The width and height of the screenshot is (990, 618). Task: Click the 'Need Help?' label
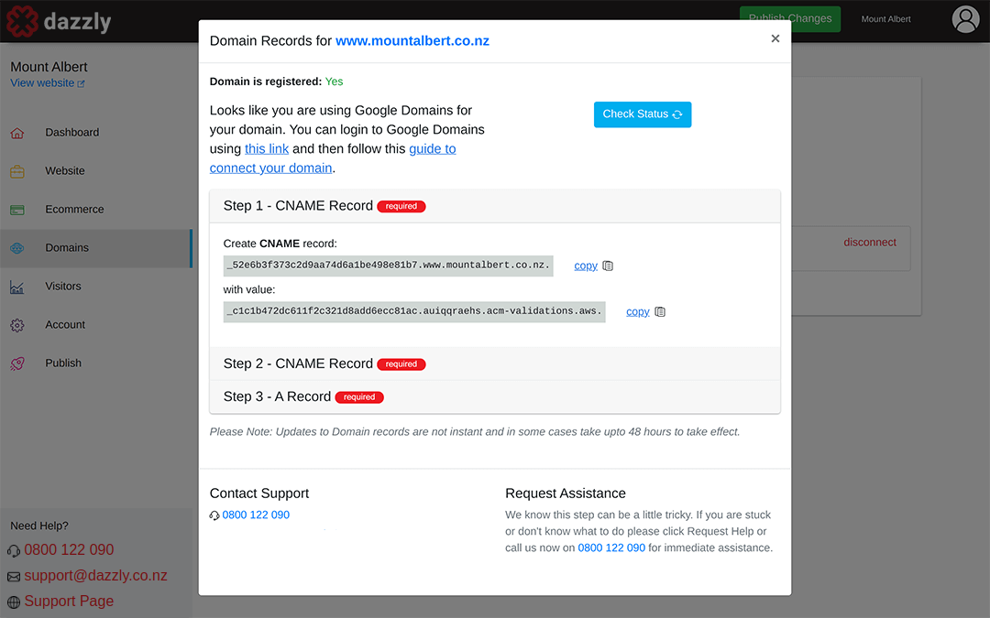point(39,526)
